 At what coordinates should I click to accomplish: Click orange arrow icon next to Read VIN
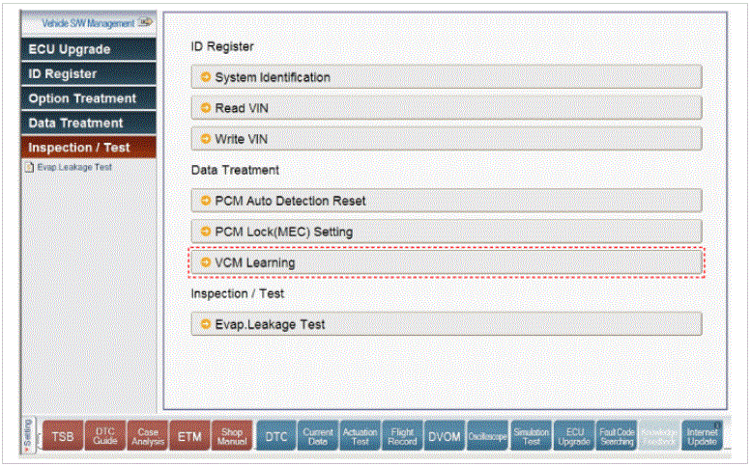(205, 108)
